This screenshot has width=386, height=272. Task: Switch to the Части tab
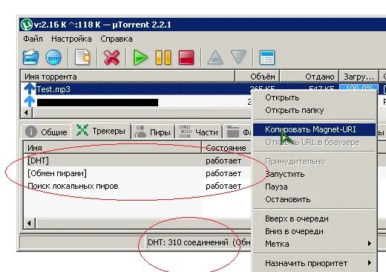[199, 132]
